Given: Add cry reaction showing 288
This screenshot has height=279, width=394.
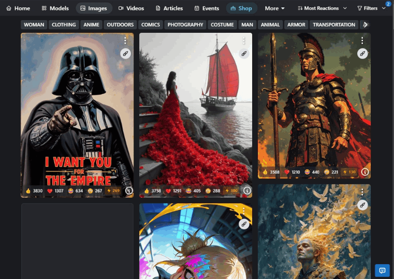Looking at the screenshot, I should tap(213, 191).
